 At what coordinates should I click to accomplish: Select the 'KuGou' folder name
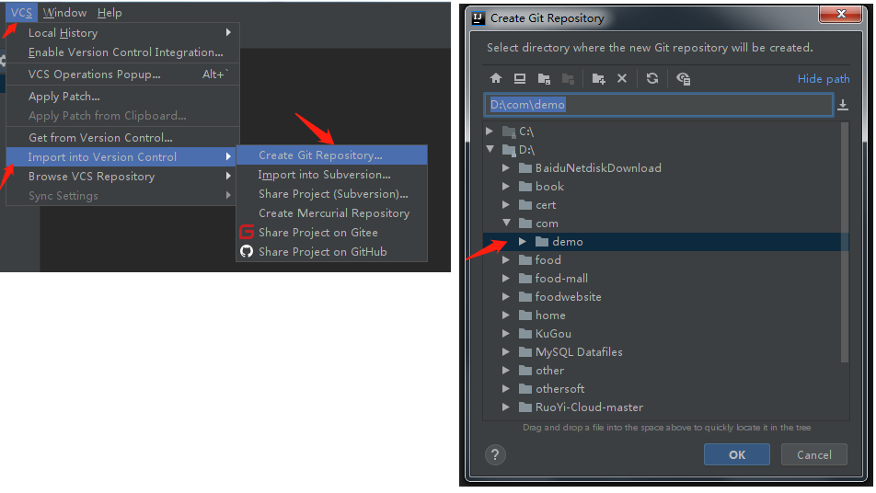(x=553, y=333)
